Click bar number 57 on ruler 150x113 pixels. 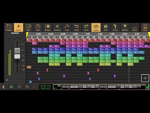[x=105, y=37]
